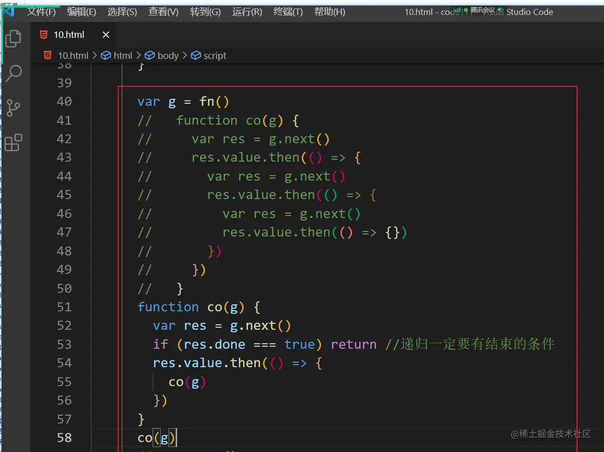Open the 终端(T) menu

click(x=288, y=12)
